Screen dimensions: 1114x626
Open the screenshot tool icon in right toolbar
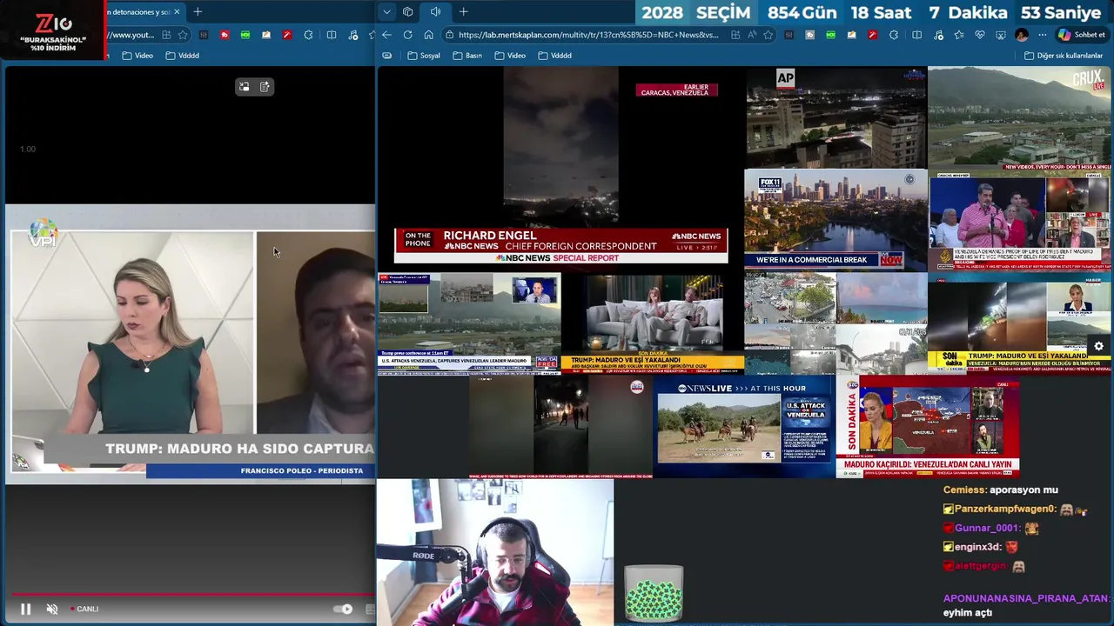[x=1001, y=35]
